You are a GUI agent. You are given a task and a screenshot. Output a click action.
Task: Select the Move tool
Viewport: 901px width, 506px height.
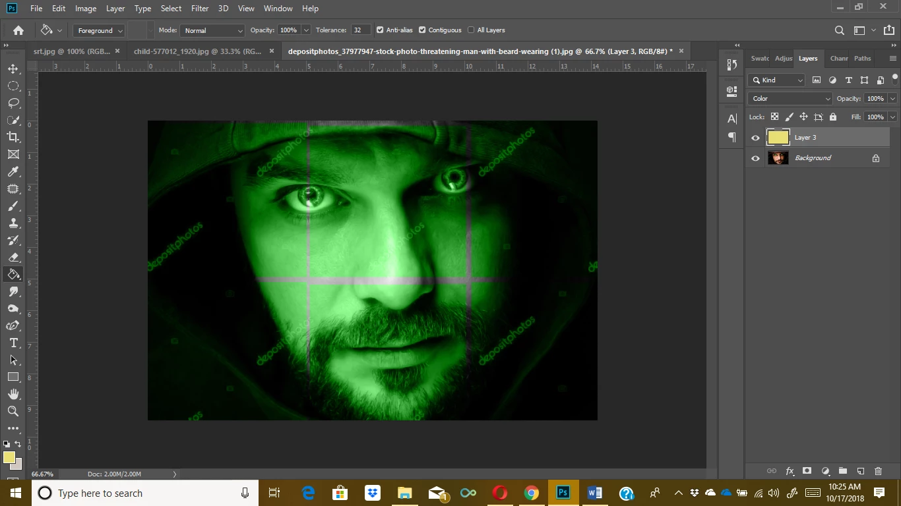tap(13, 69)
